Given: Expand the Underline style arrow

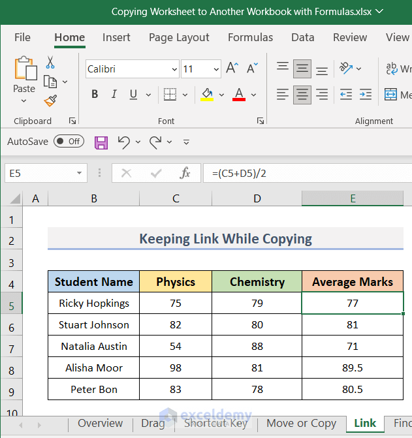Looking at the screenshot, I should coord(148,95).
